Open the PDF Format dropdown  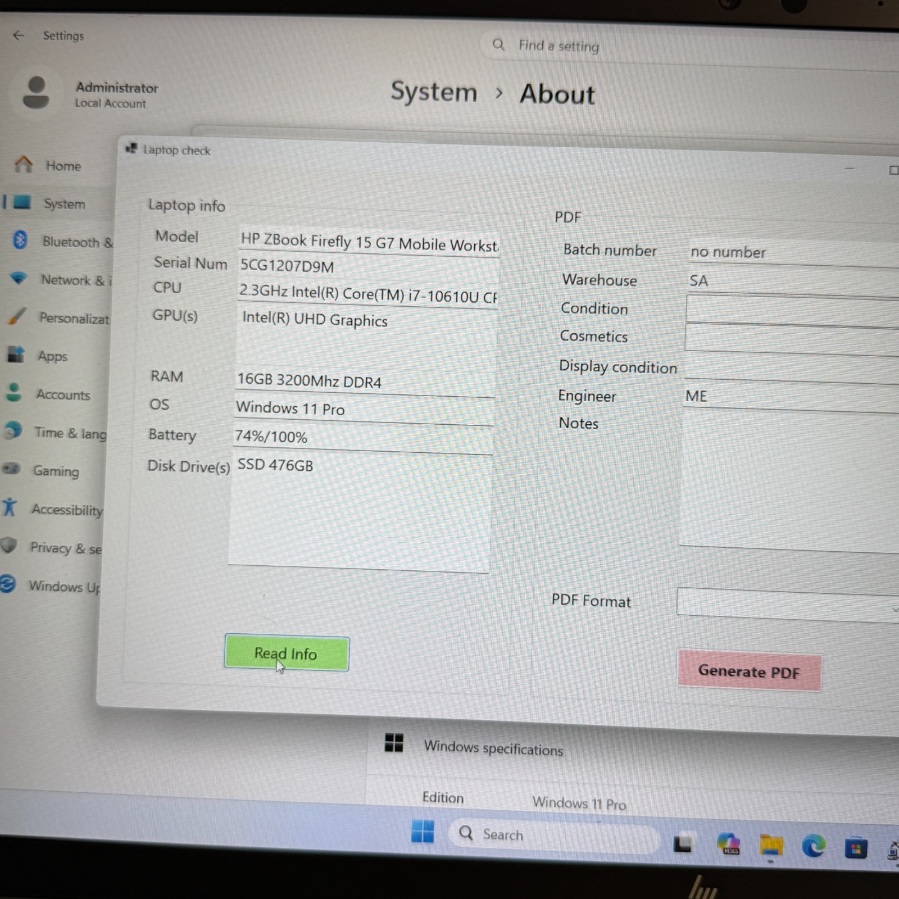788,605
